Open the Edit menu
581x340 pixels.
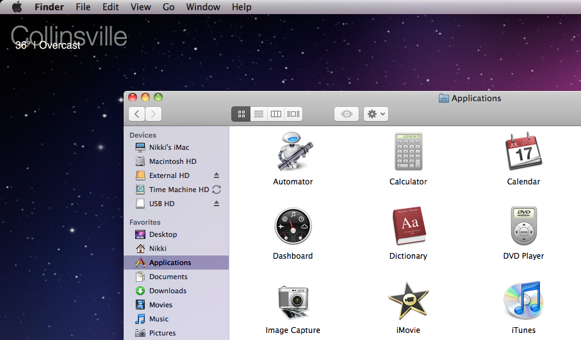110,6
